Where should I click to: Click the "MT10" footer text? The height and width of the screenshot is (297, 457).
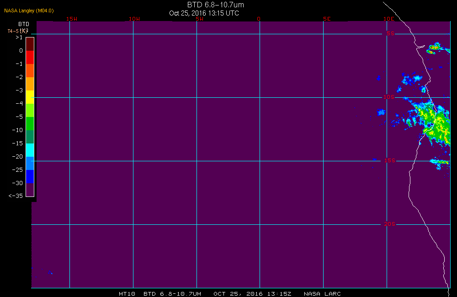coord(127,294)
